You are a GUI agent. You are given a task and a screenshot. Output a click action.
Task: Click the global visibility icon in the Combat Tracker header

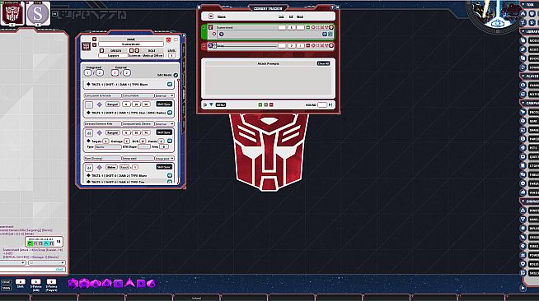point(211,16)
